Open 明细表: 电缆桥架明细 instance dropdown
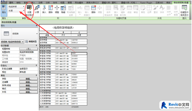The height and width of the screenshot is (111, 192). click(x=23, y=42)
